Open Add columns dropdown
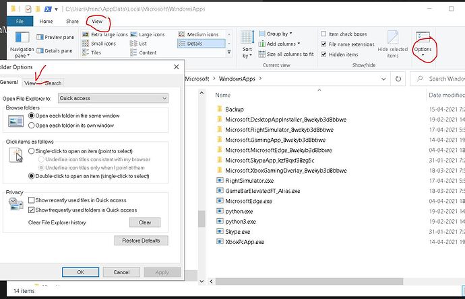 280,44
